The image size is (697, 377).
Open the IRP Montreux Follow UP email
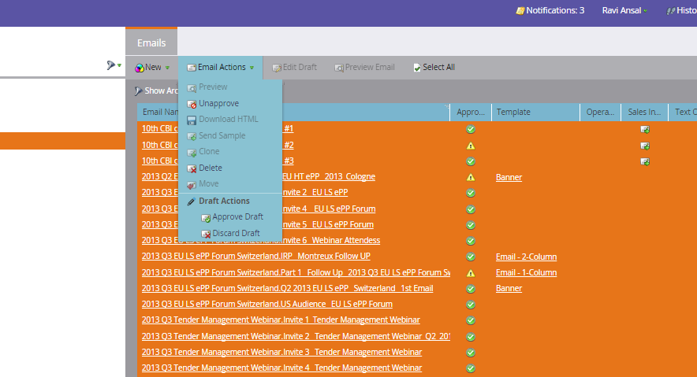(255, 256)
